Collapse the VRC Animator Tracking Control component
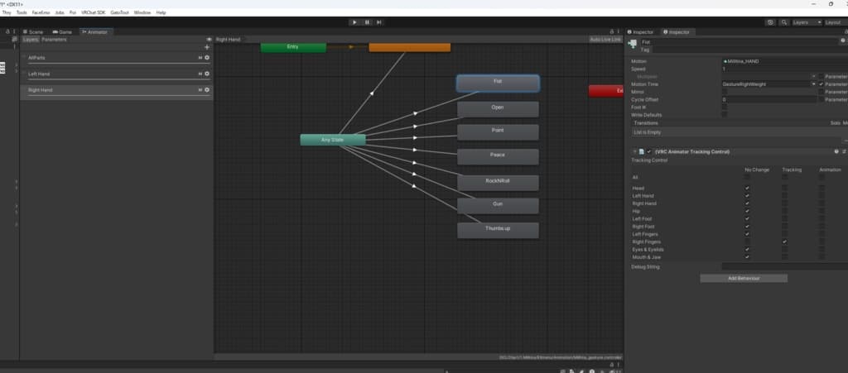848x373 pixels. click(634, 152)
